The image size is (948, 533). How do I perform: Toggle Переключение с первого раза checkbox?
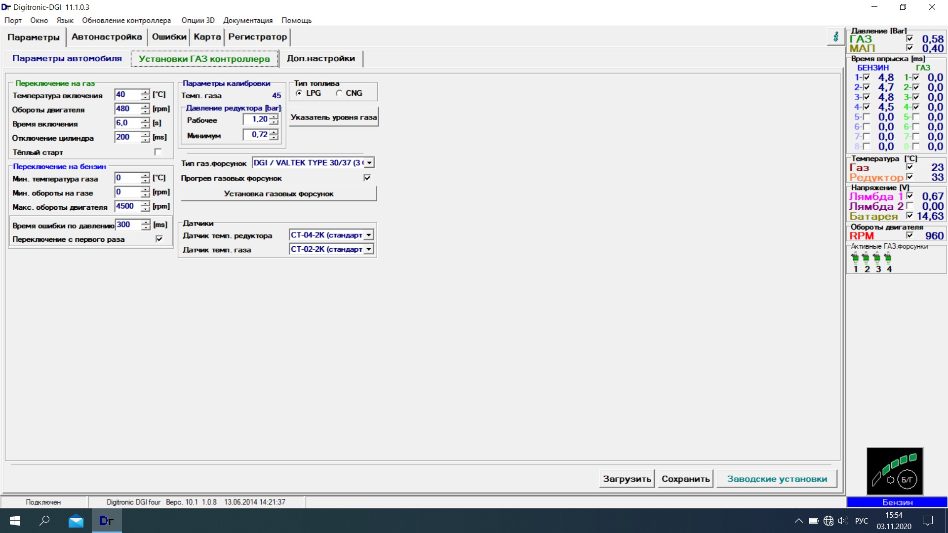(x=159, y=239)
